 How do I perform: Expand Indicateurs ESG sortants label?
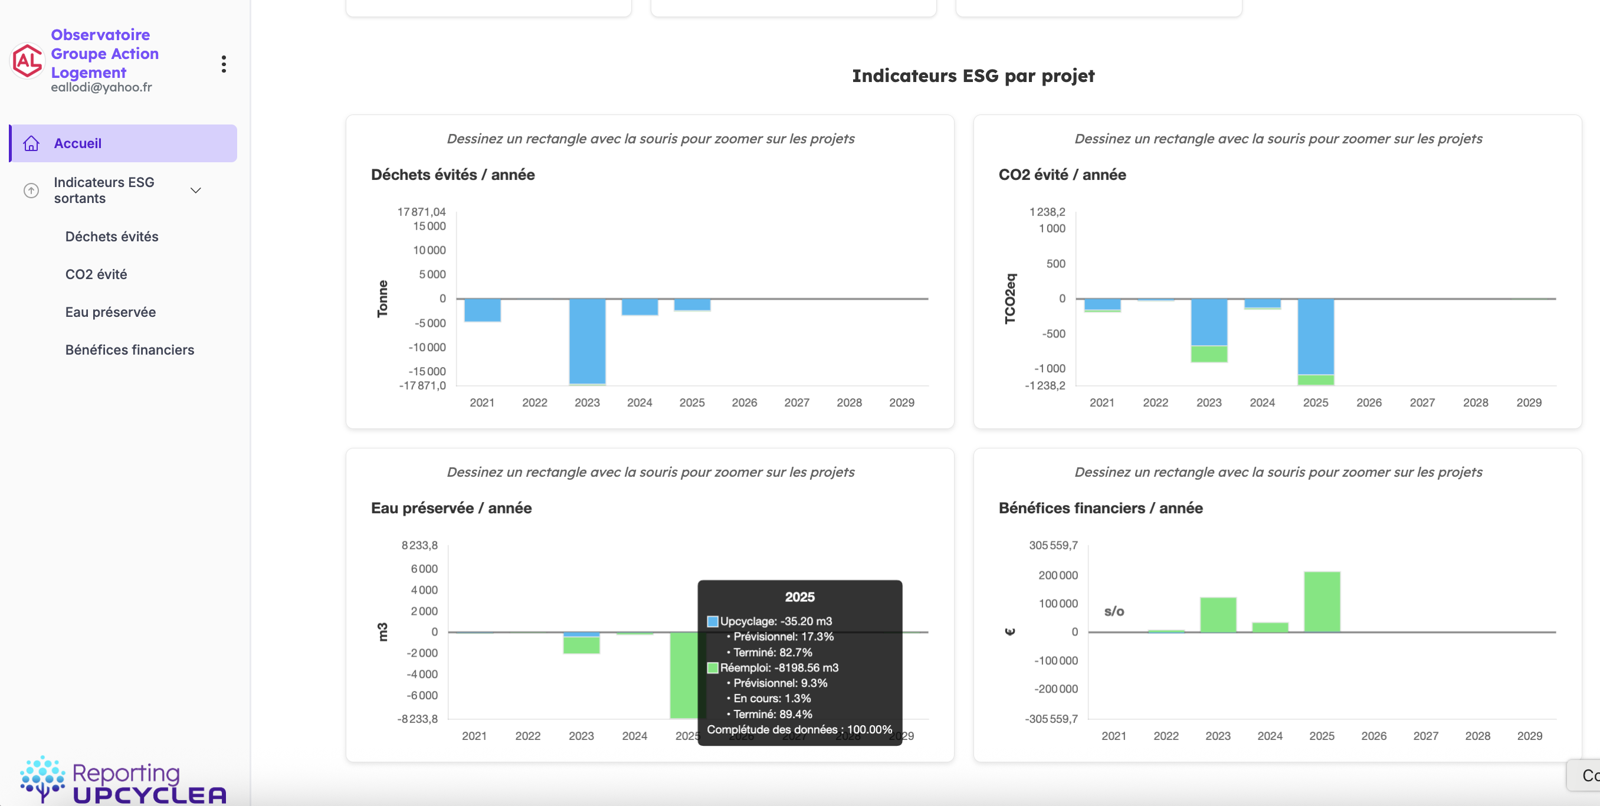pos(104,190)
